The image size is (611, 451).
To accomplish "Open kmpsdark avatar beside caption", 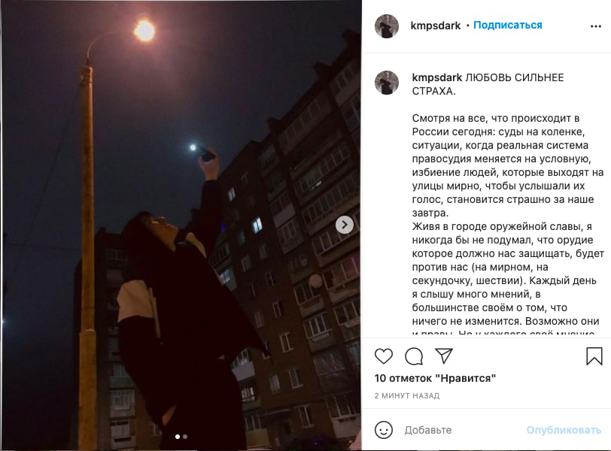I will pos(387,83).
